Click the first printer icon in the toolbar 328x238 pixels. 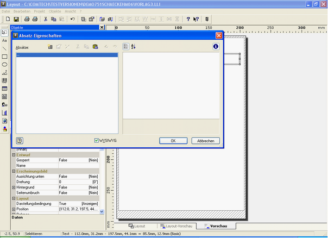pos(27,19)
